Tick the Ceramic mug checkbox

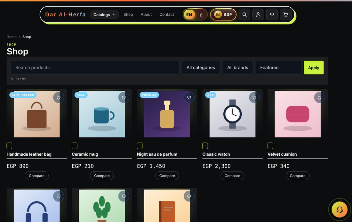click(75, 146)
